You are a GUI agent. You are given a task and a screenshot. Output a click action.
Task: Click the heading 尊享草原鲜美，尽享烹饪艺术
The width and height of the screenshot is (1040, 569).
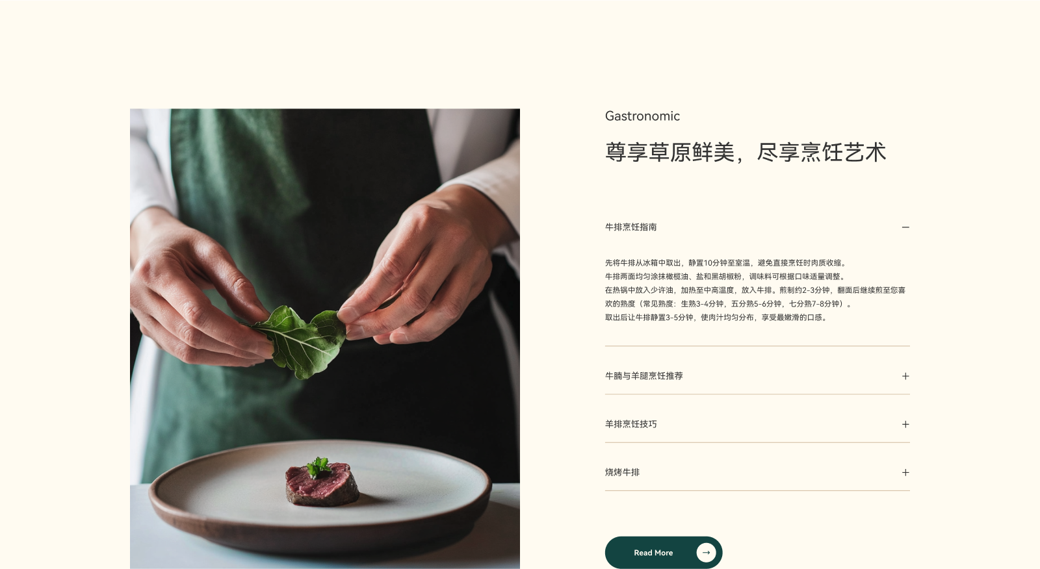coord(746,153)
